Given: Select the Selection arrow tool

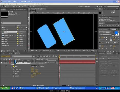Looking at the screenshot, I should [3, 6].
